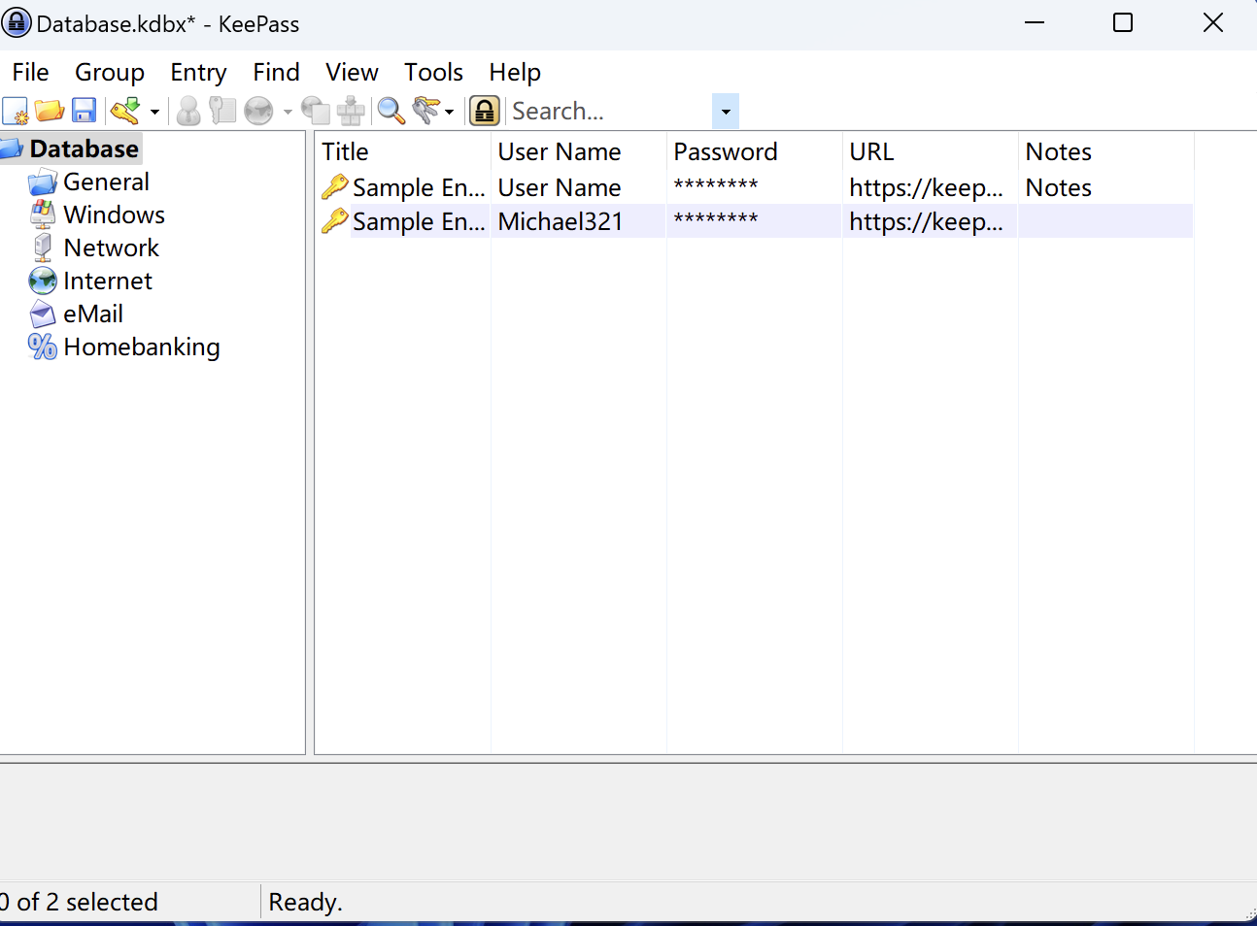Click key icon of Michael321 entry
The height and width of the screenshot is (926, 1257).
pyautogui.click(x=334, y=220)
